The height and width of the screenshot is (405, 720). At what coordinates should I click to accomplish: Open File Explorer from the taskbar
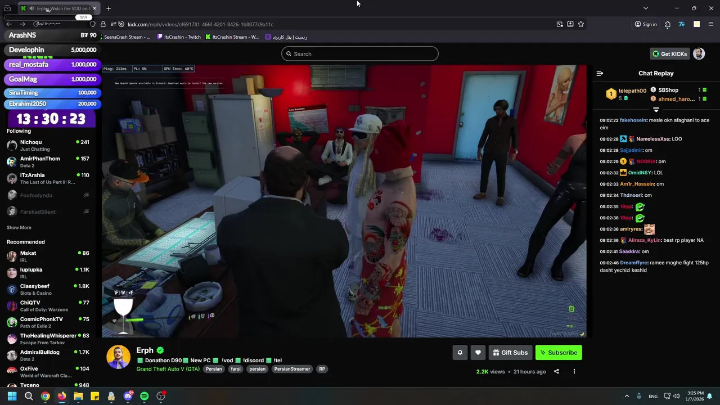coord(78,396)
